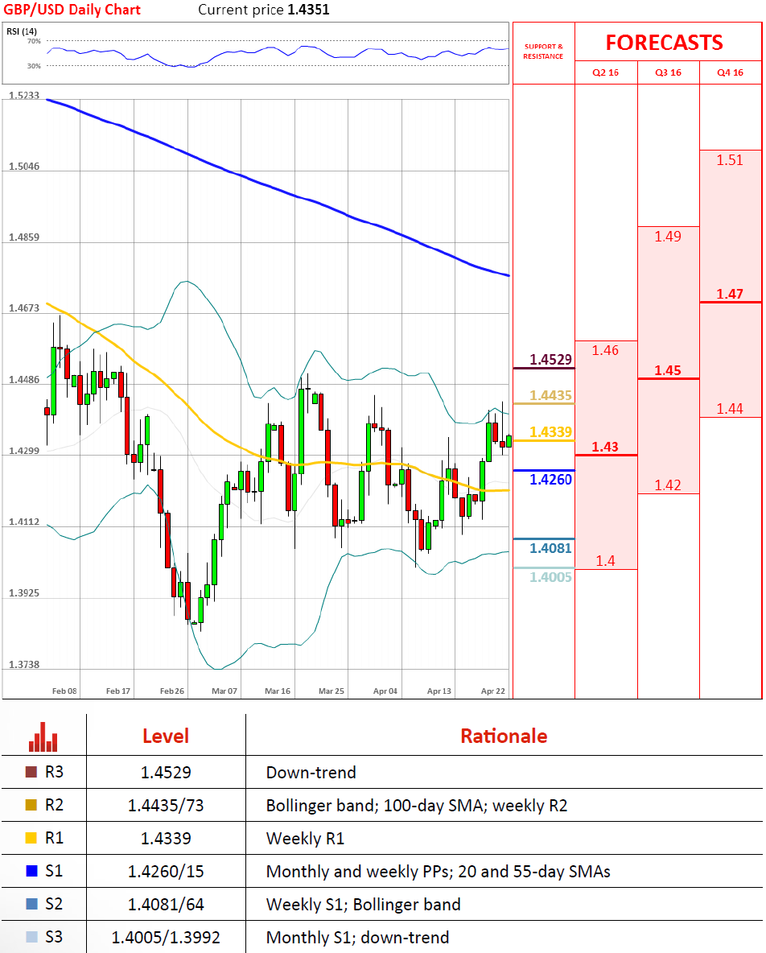This screenshot has width=766, height=953.
Task: Click the Q3 forecast median 1.45
Action: coord(668,370)
